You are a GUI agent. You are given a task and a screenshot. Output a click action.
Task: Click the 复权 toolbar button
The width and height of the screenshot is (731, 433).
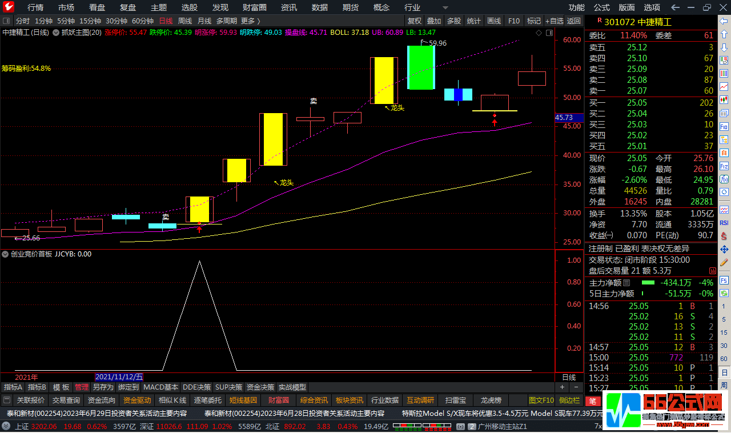pos(415,21)
